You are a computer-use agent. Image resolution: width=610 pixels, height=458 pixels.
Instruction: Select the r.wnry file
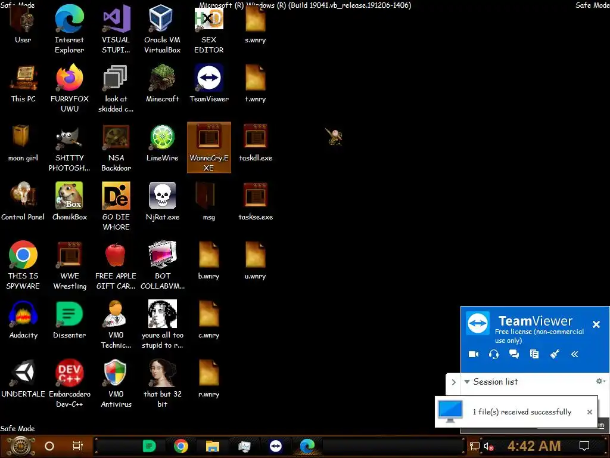click(209, 380)
